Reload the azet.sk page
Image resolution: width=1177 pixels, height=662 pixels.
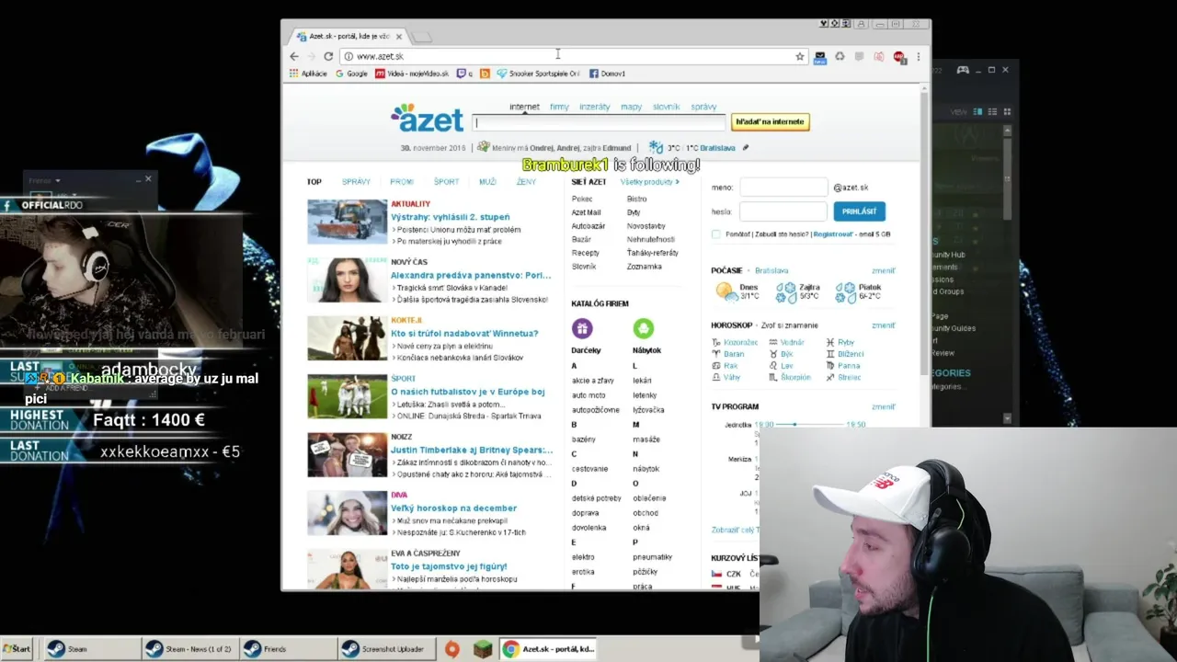(x=328, y=56)
